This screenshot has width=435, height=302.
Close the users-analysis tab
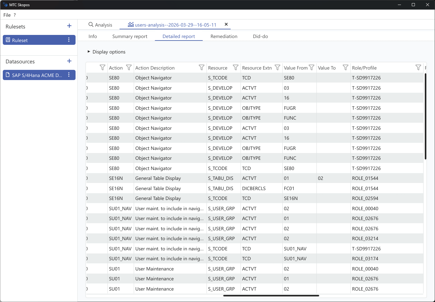226,24
